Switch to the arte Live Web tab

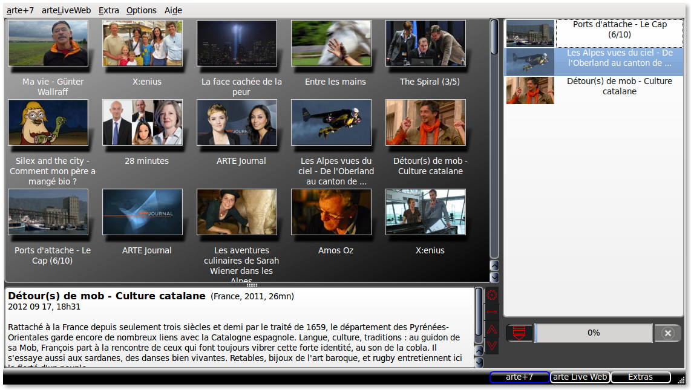pyautogui.click(x=580, y=377)
